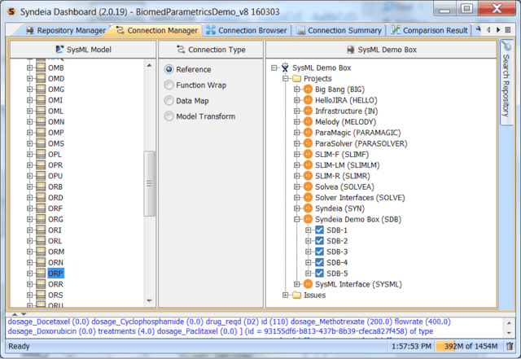The image size is (521, 359).
Task: Click the Connection Type panel header
Action: [211, 50]
